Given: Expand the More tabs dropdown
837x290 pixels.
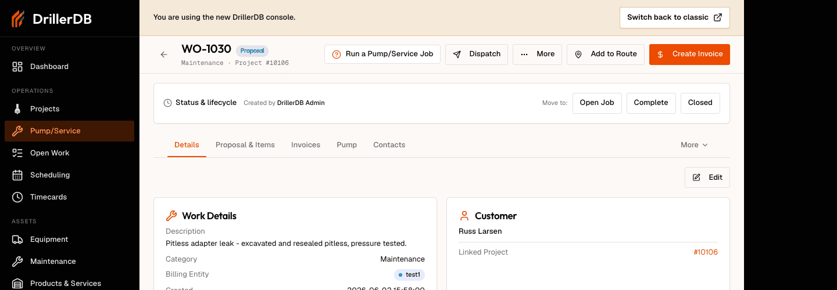Looking at the screenshot, I should 695,145.
